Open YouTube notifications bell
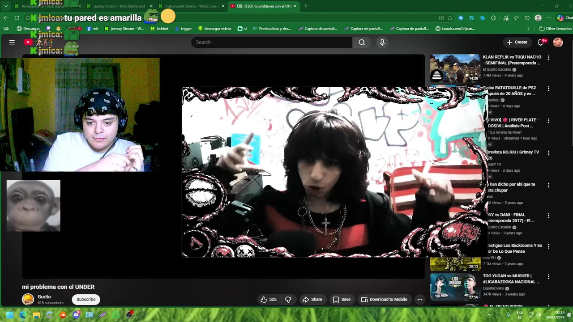Image resolution: width=573 pixels, height=322 pixels. pos(541,42)
